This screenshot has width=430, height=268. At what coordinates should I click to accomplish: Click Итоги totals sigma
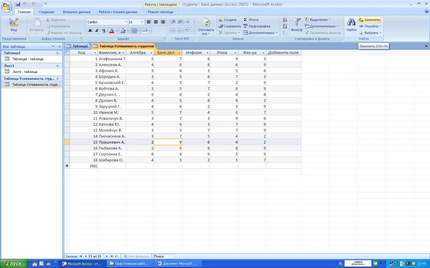click(251, 20)
